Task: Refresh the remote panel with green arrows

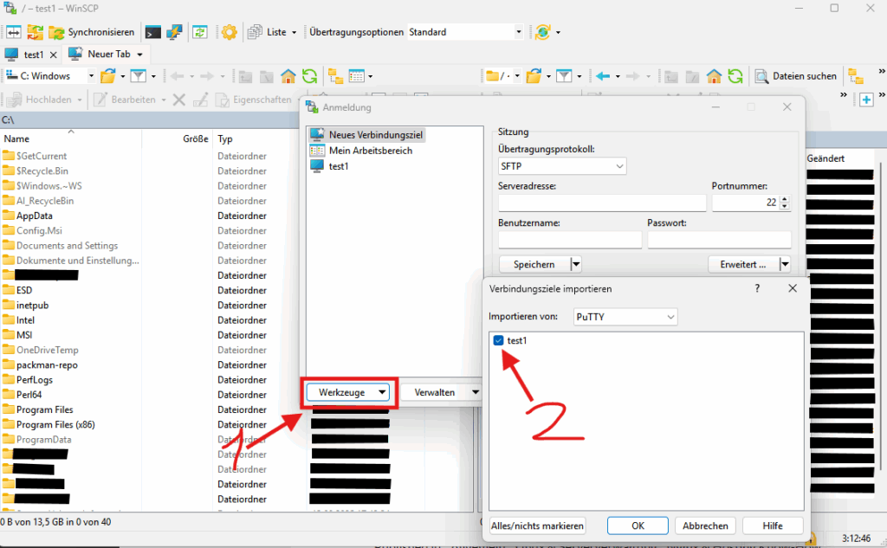Action: tap(735, 76)
